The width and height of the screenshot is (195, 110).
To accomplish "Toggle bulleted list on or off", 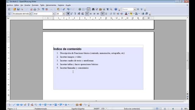I will (x=114, y=14).
